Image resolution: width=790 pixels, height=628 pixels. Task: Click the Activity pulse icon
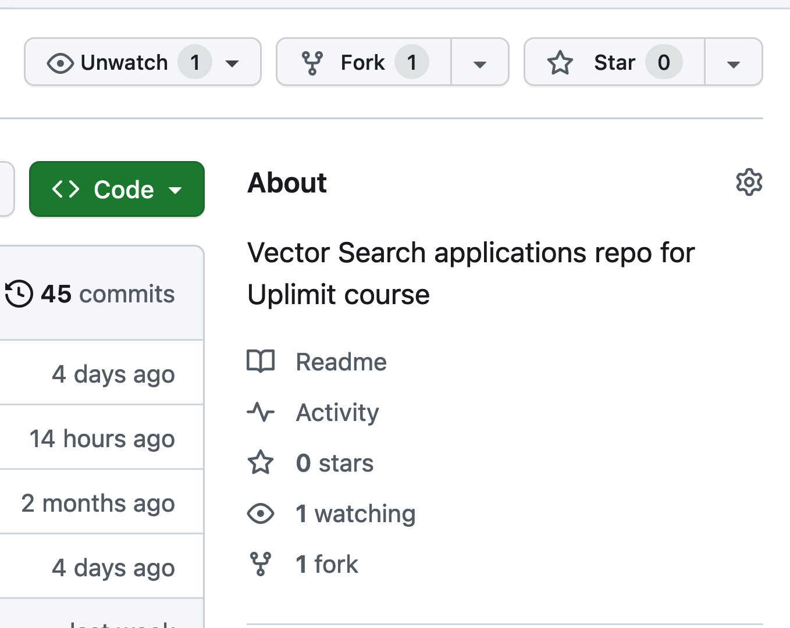(x=261, y=412)
